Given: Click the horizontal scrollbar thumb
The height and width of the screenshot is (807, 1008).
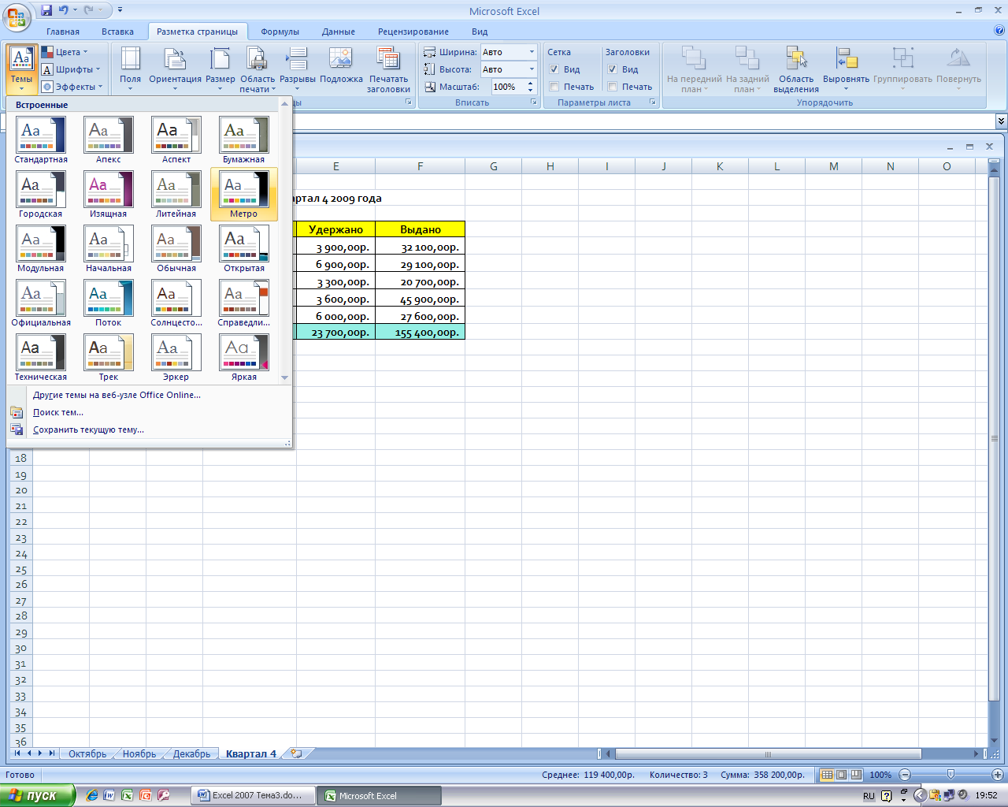Looking at the screenshot, I should (768, 754).
